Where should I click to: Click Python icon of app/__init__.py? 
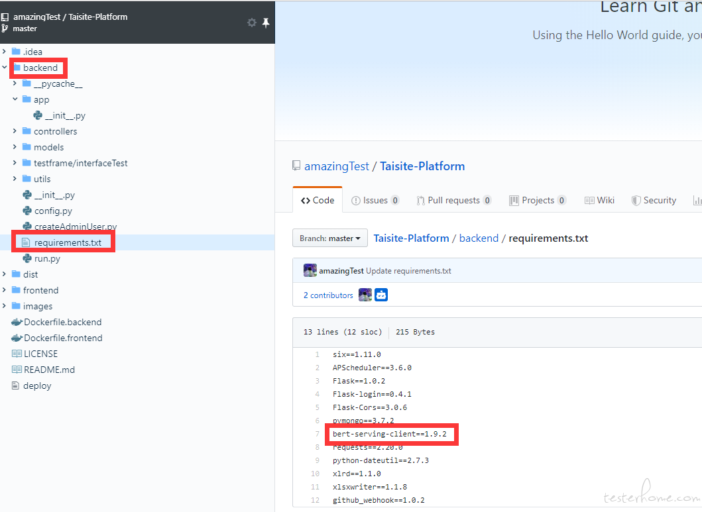tap(38, 115)
